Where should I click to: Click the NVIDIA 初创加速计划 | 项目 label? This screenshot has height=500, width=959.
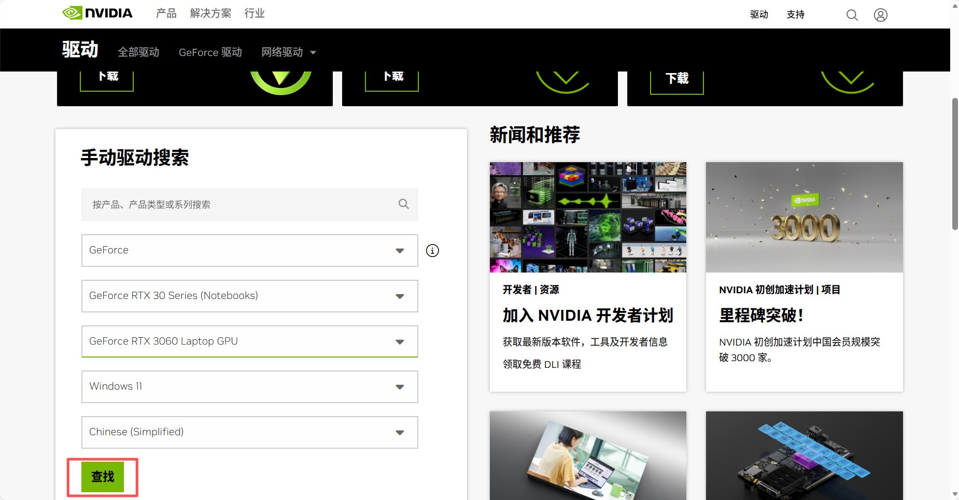pos(780,290)
